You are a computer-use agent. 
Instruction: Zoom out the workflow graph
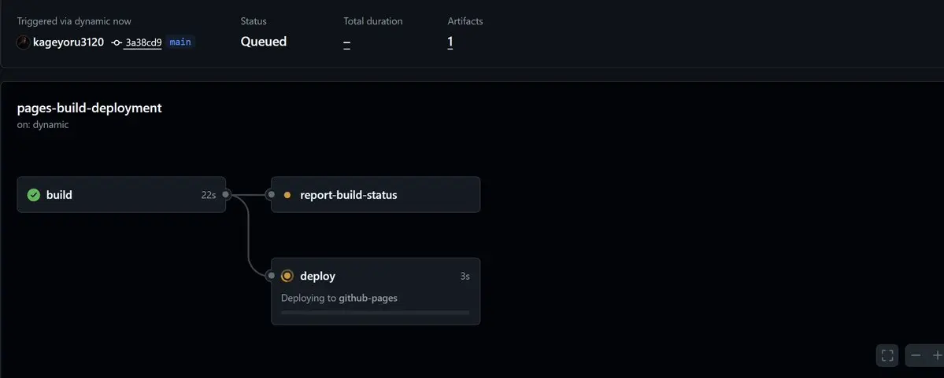pos(916,356)
